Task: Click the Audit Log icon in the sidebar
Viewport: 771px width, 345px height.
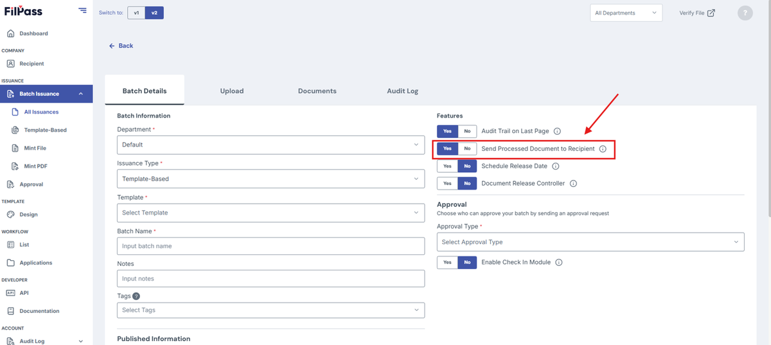Action: (x=10, y=341)
